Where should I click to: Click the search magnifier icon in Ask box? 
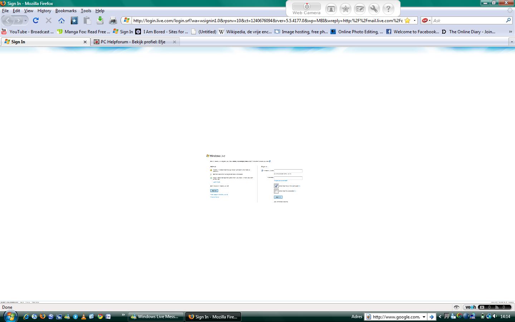(x=508, y=20)
